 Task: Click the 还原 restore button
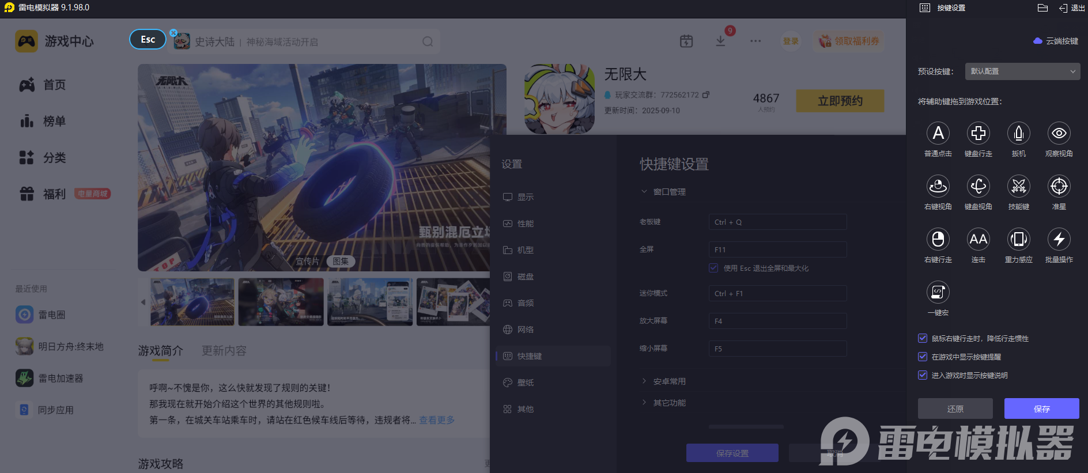[x=955, y=408]
